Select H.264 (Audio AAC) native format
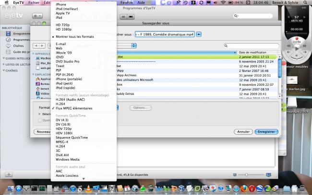The image size is (312, 195). (70, 100)
